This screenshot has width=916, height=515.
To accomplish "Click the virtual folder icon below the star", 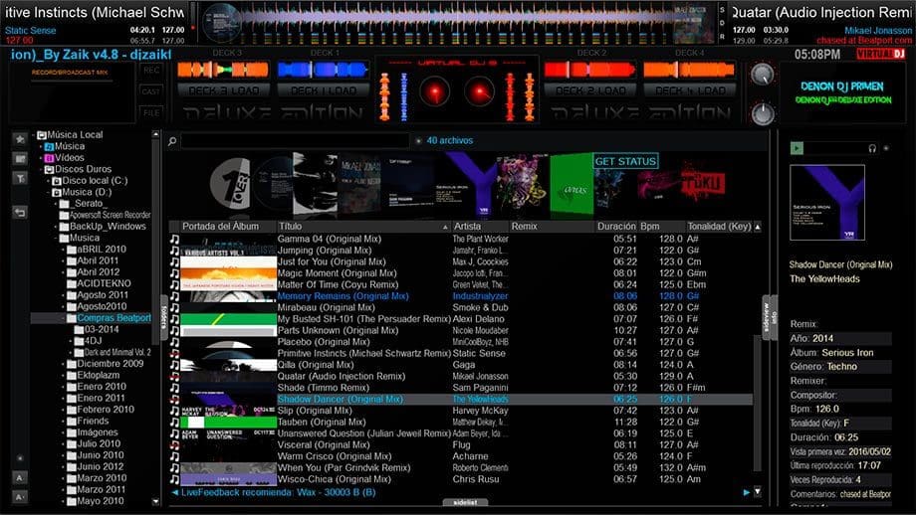I will click(20, 159).
